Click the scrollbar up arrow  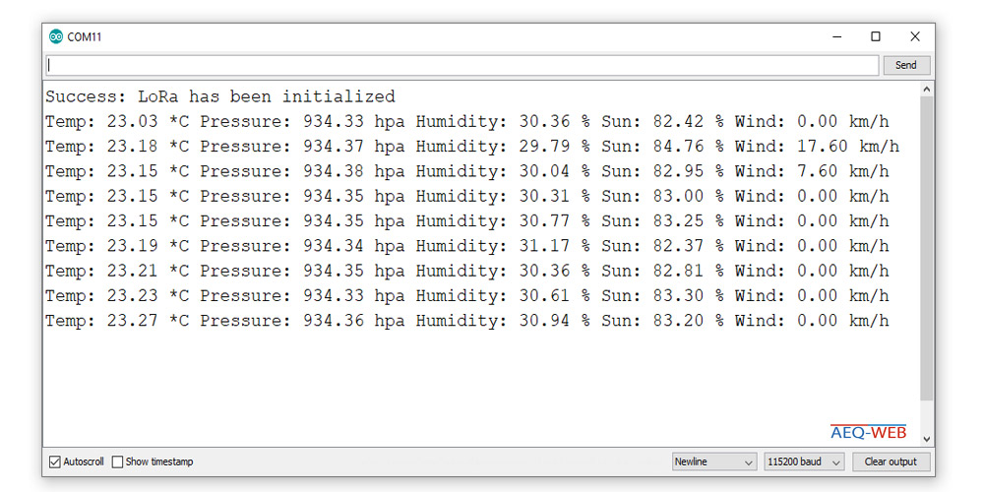pyautogui.click(x=927, y=90)
